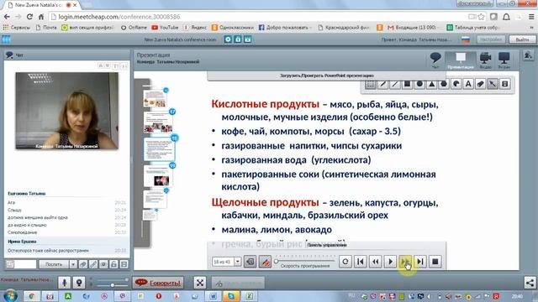
Task: Click the share icon at bottom right
Action: (530, 283)
